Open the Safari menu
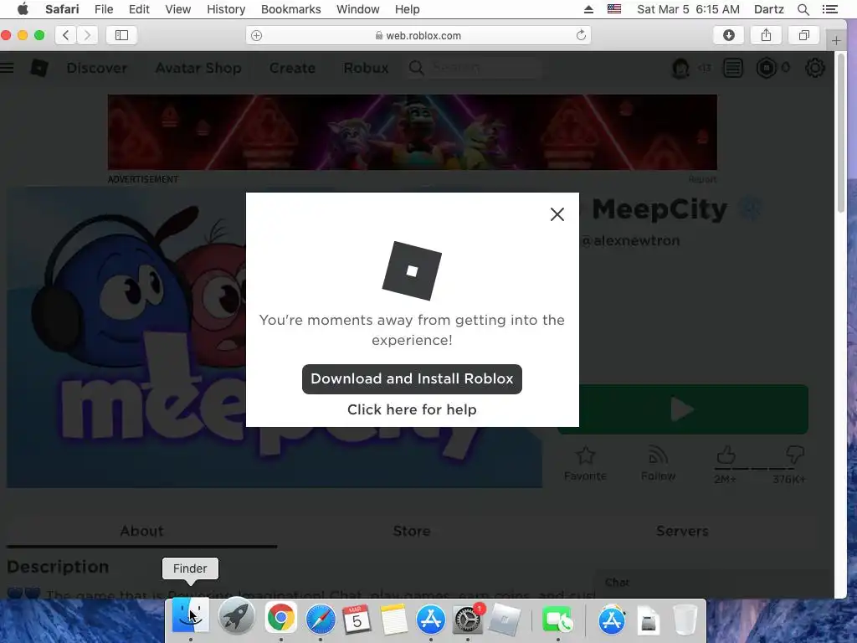This screenshot has height=643, width=857. 62,9
